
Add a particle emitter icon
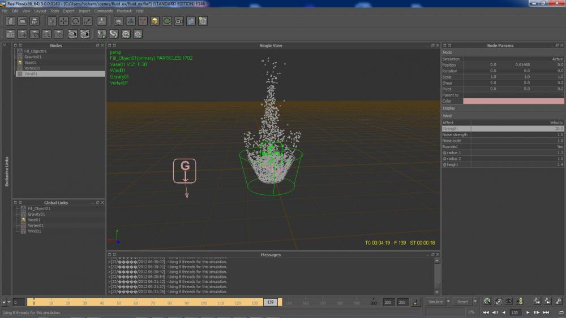(x=131, y=21)
